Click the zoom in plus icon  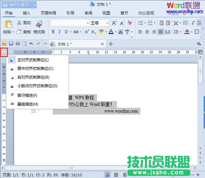198,175
